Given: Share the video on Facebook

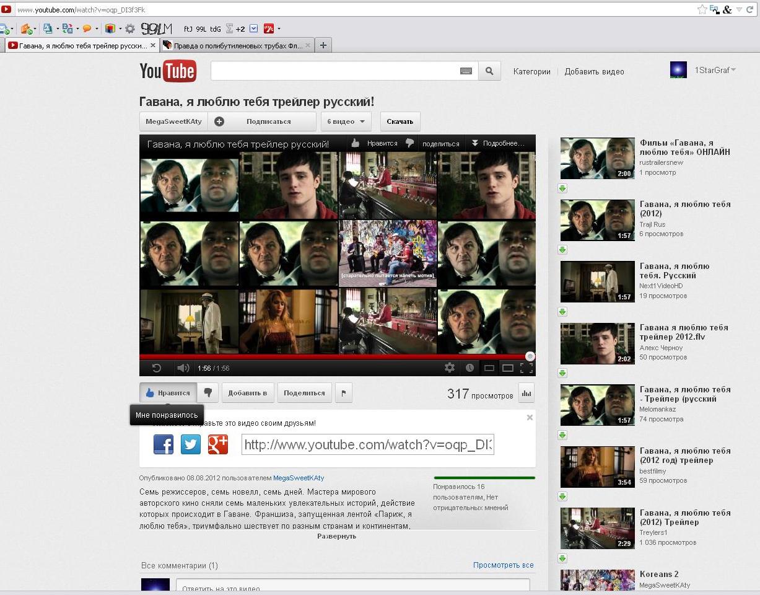Looking at the screenshot, I should pyautogui.click(x=164, y=444).
